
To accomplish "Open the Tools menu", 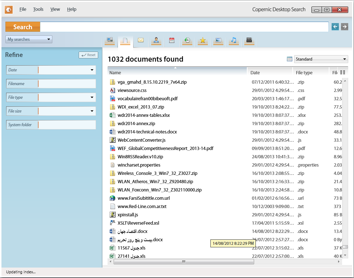I will [38, 9].
